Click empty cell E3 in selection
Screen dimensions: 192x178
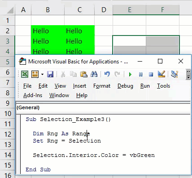(x=129, y=41)
